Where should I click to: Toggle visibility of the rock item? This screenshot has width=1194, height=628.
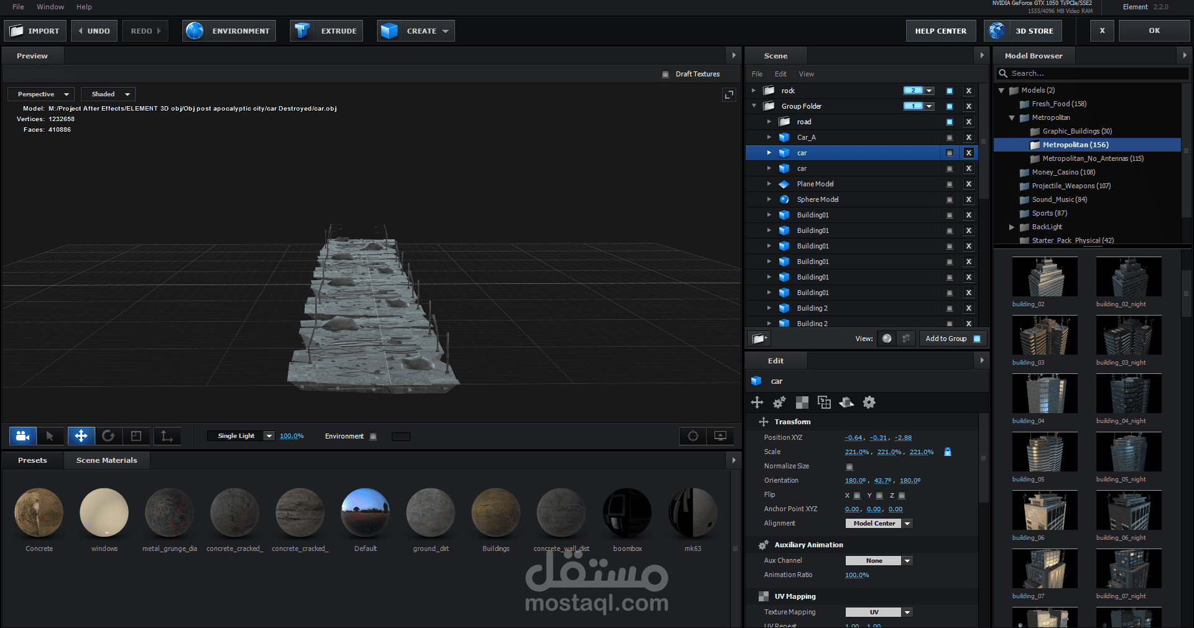[x=950, y=91]
